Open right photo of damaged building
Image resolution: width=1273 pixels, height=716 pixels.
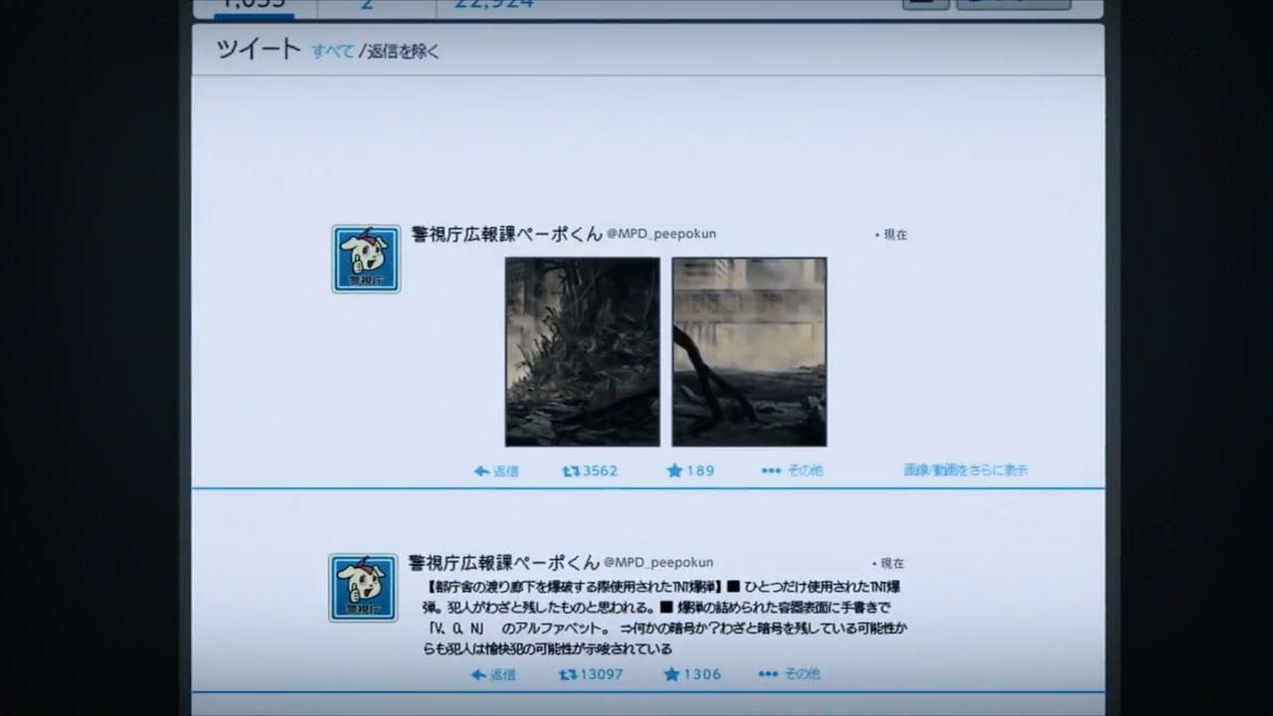pos(749,351)
